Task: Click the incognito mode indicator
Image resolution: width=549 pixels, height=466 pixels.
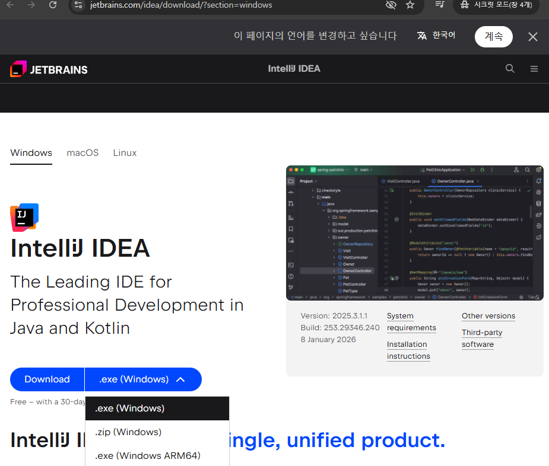Action: 496,5
